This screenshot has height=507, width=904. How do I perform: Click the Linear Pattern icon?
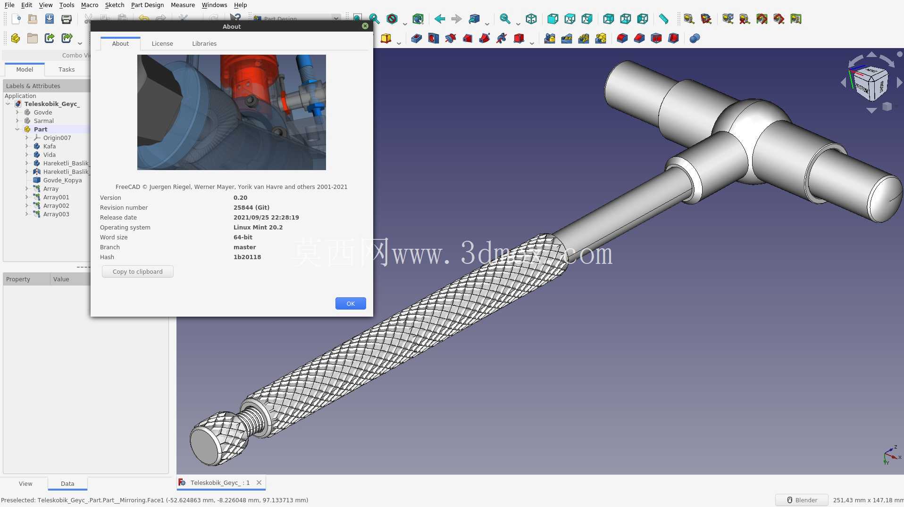[x=567, y=38]
